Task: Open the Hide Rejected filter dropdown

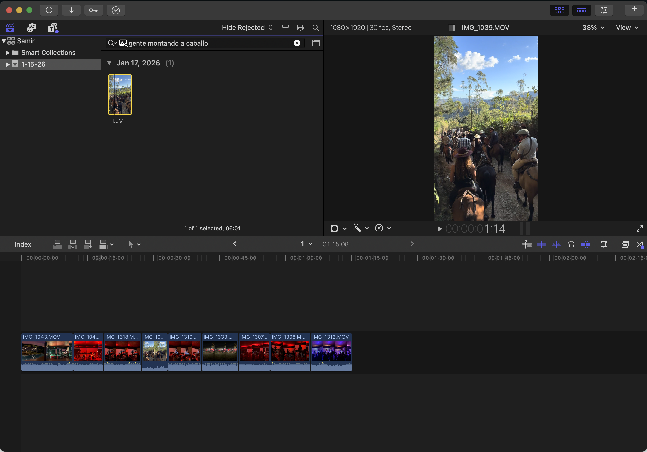Action: click(x=247, y=28)
